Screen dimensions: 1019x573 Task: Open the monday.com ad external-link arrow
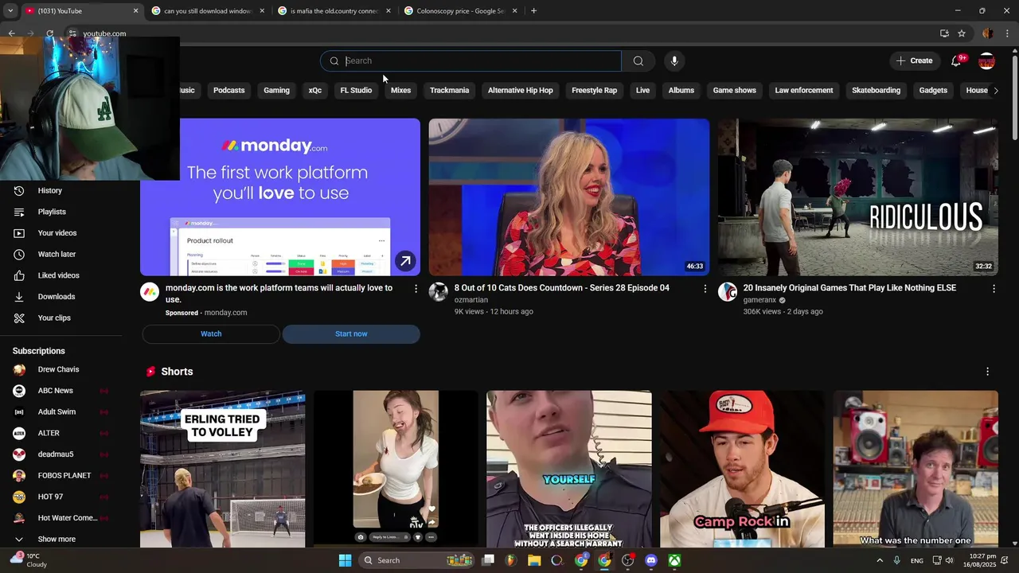pos(405,261)
